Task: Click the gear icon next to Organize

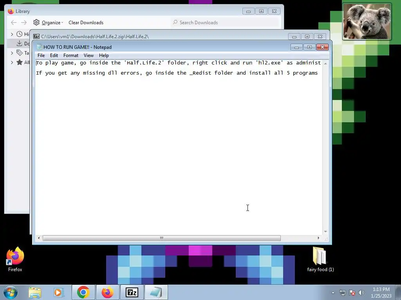Action: click(36, 22)
